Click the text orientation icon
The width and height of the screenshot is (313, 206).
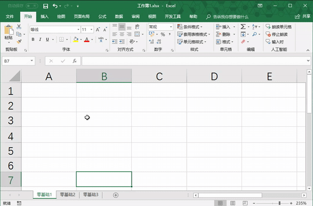click(x=132, y=42)
